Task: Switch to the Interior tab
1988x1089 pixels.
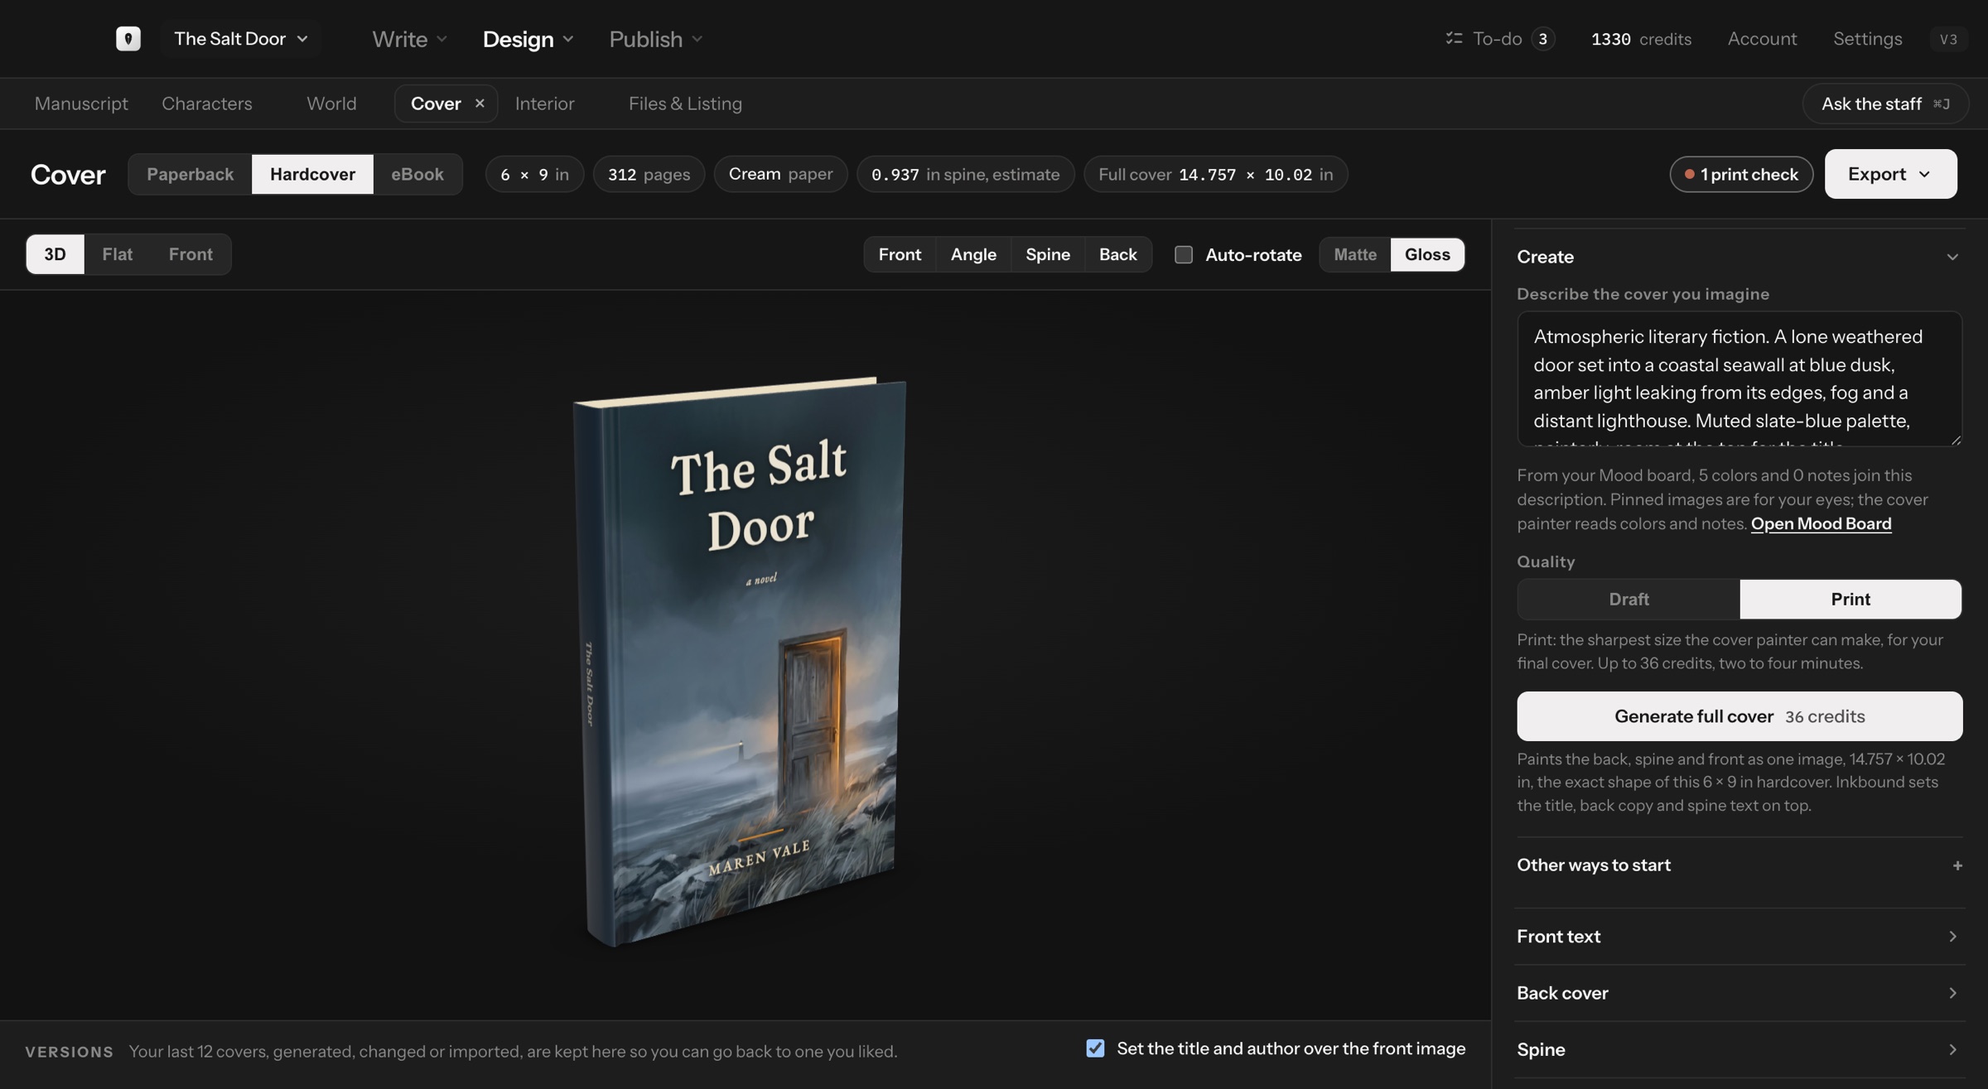Action: tap(544, 104)
